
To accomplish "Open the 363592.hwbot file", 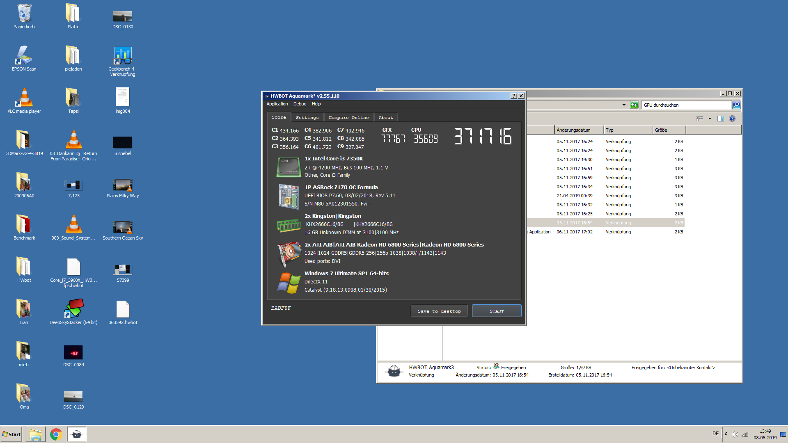I will click(x=123, y=312).
